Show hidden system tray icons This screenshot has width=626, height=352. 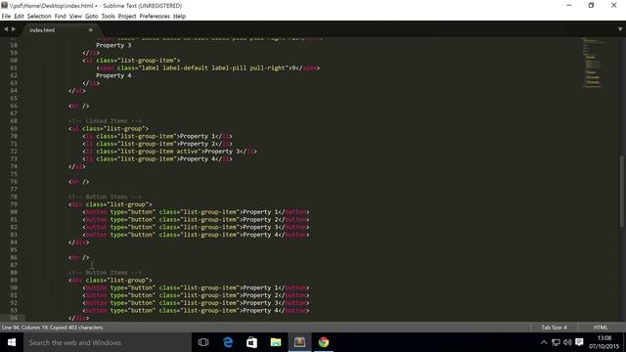[x=544, y=342]
